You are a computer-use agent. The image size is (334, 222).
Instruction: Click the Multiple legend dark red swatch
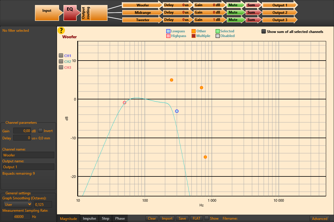tap(193, 36)
